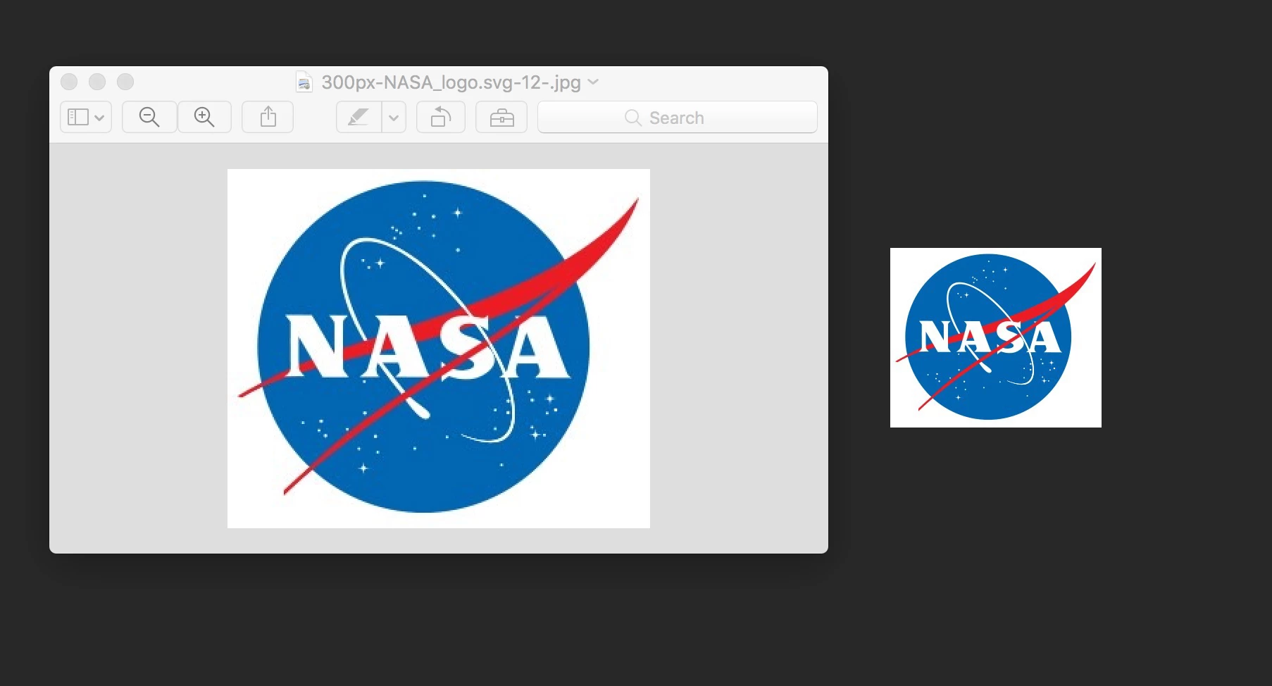Click the large NASA logo image in Preview
The width and height of the screenshot is (1272, 686).
pos(439,349)
